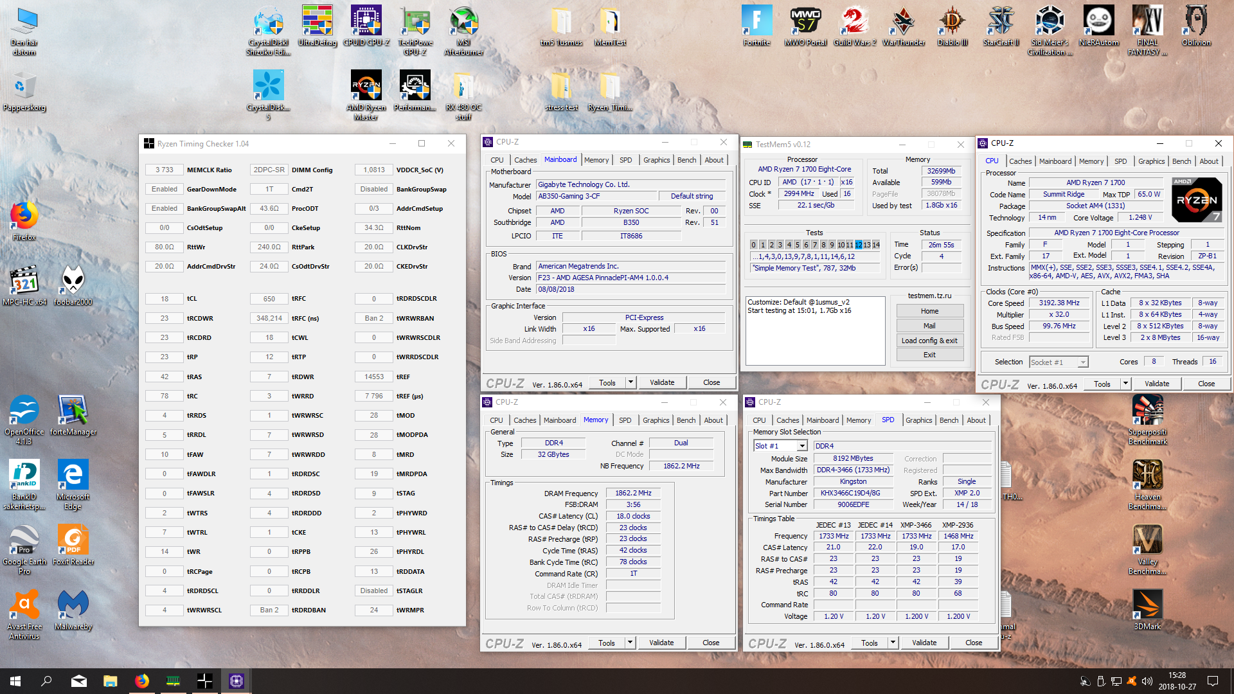1234x694 pixels.
Task: Open Superposition Benchmark desktop icon
Action: tap(1147, 420)
